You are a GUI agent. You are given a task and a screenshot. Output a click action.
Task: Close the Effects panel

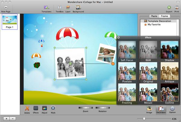[x=119, y=37]
